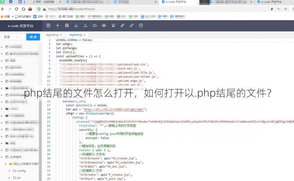Click code line 'ecodeSDK.loadjs(['
The image size is (294, 181).
pos(73,60)
